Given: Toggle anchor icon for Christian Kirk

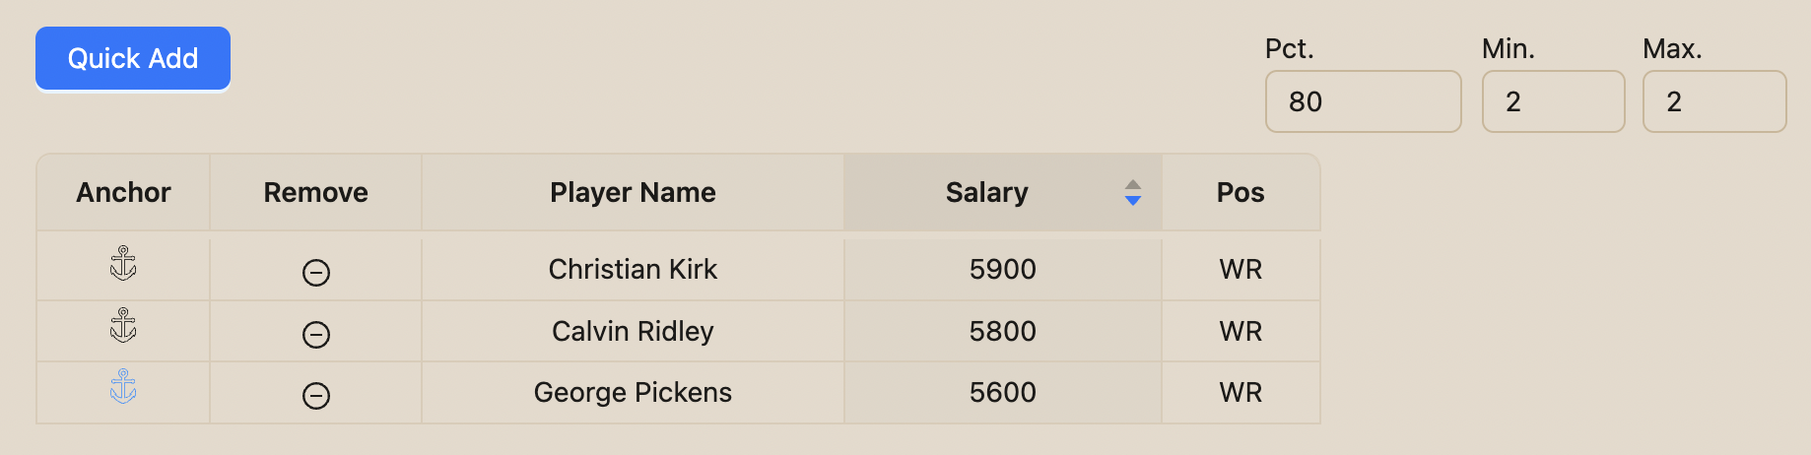Looking at the screenshot, I should (x=123, y=264).
